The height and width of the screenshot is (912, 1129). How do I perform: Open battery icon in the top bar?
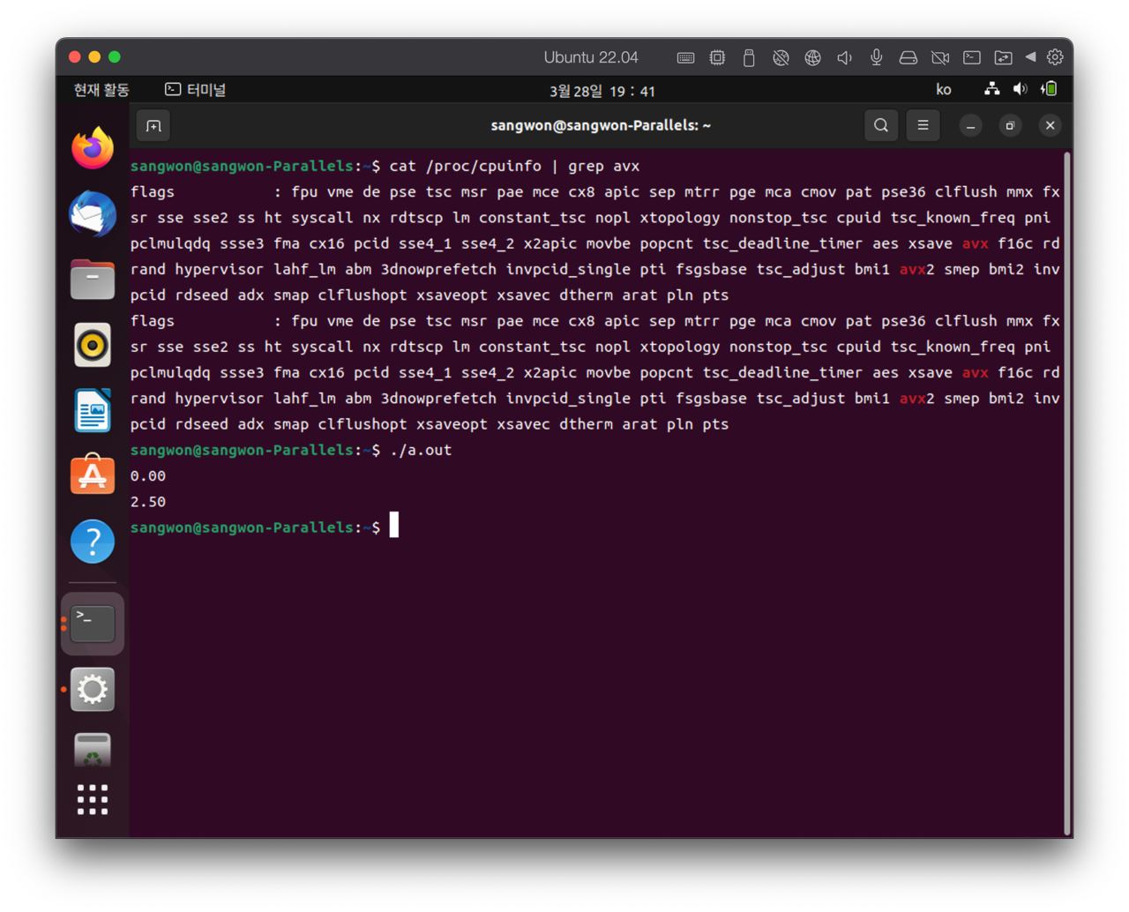[1049, 89]
